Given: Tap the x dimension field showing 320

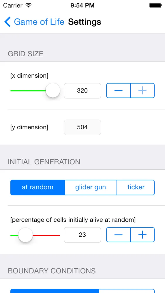Looking at the screenshot, I should point(82,91).
